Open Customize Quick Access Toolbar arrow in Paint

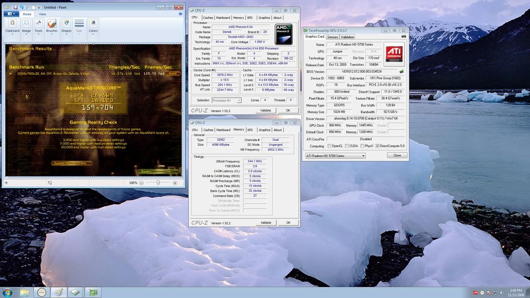click(x=39, y=7)
